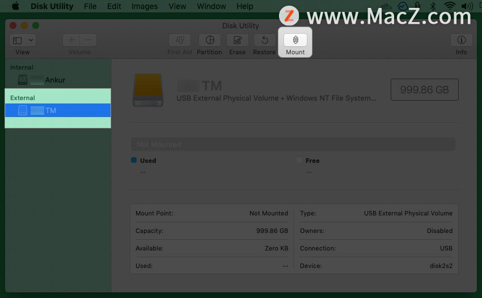Open the Images menu
The width and height of the screenshot is (482, 298).
[x=145, y=6]
